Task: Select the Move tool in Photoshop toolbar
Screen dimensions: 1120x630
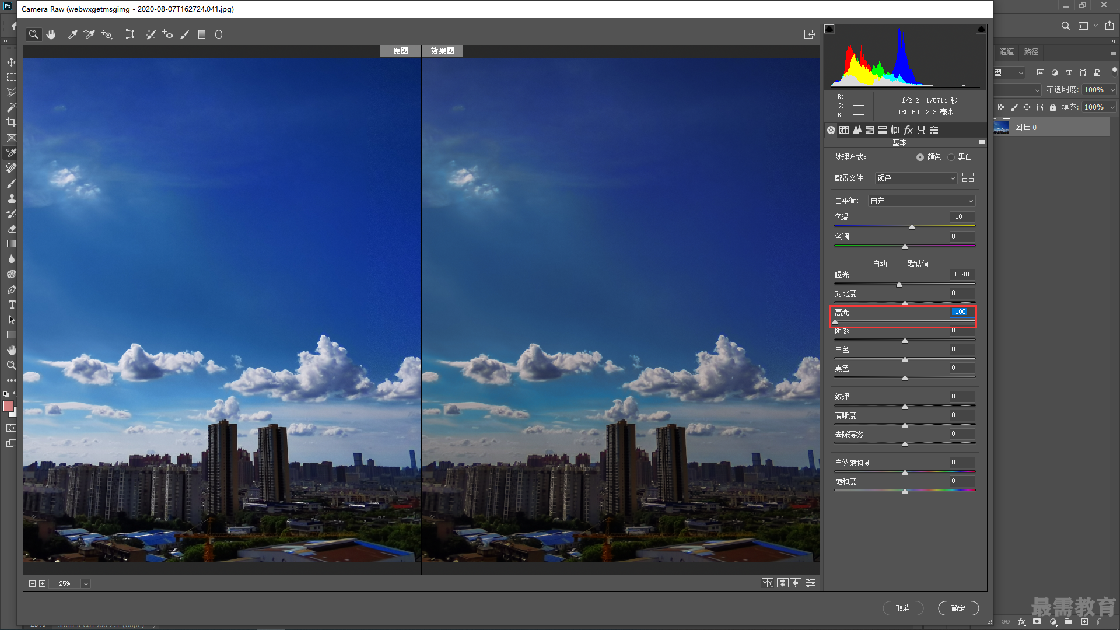Action: [11, 62]
